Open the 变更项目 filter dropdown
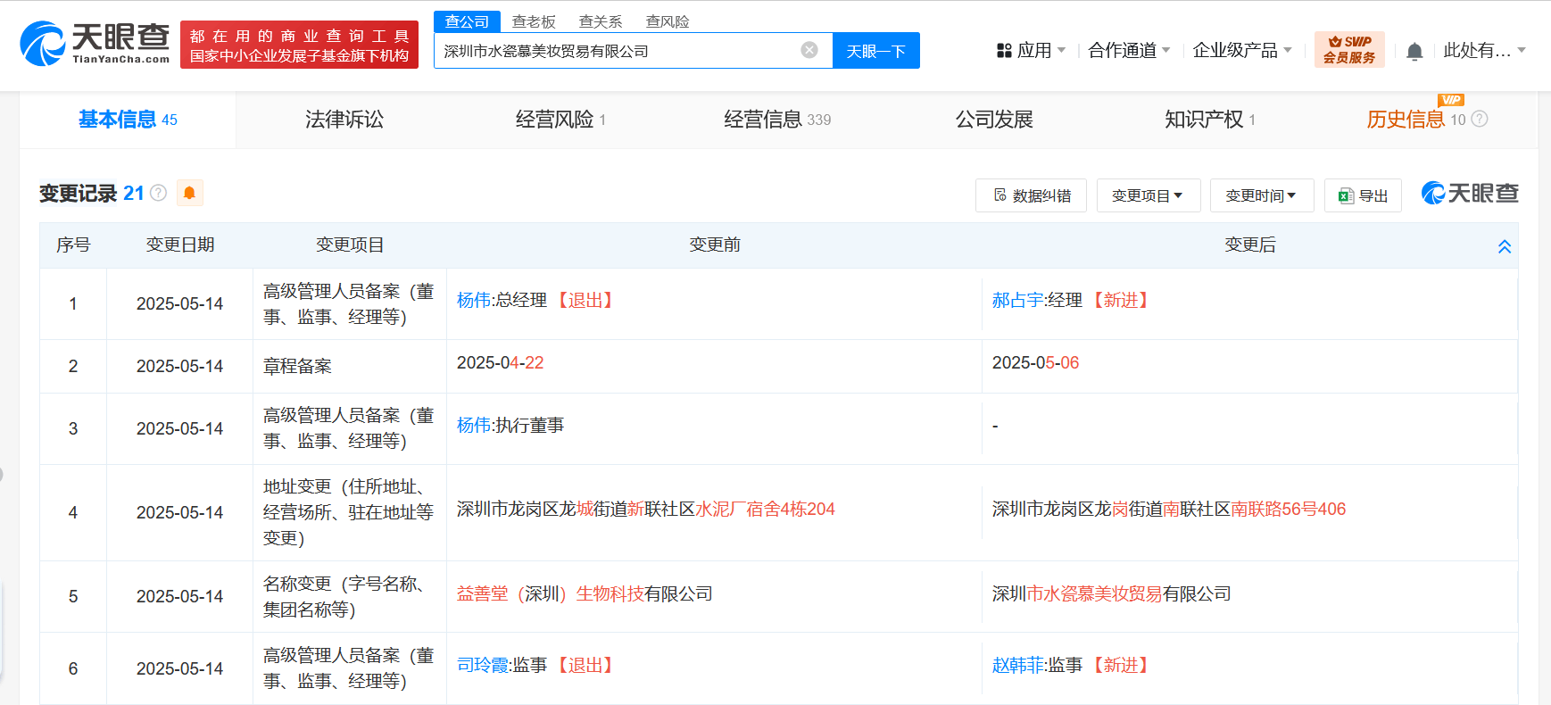1551x705 pixels. (1148, 195)
